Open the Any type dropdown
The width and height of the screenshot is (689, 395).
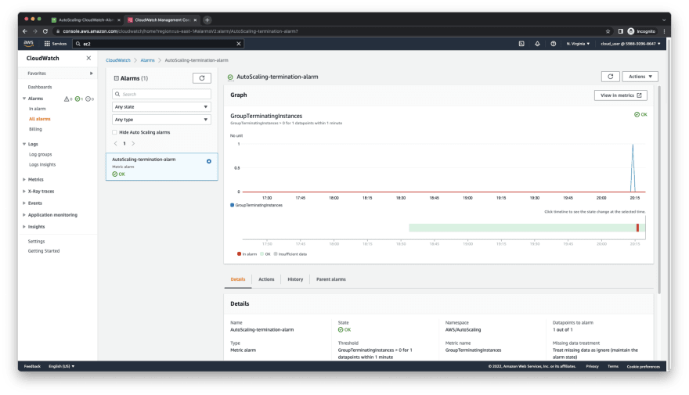161,120
